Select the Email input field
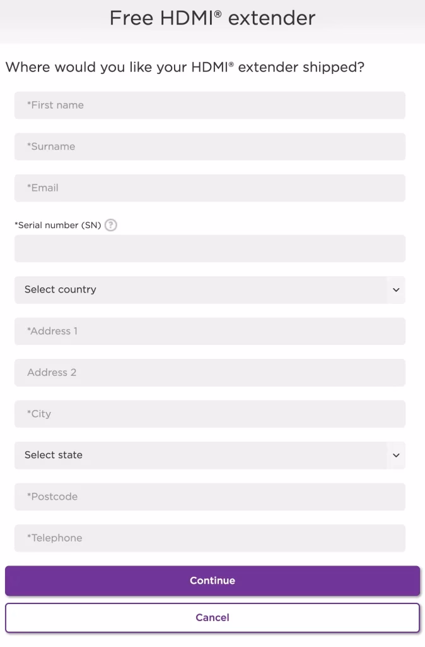 coord(210,188)
